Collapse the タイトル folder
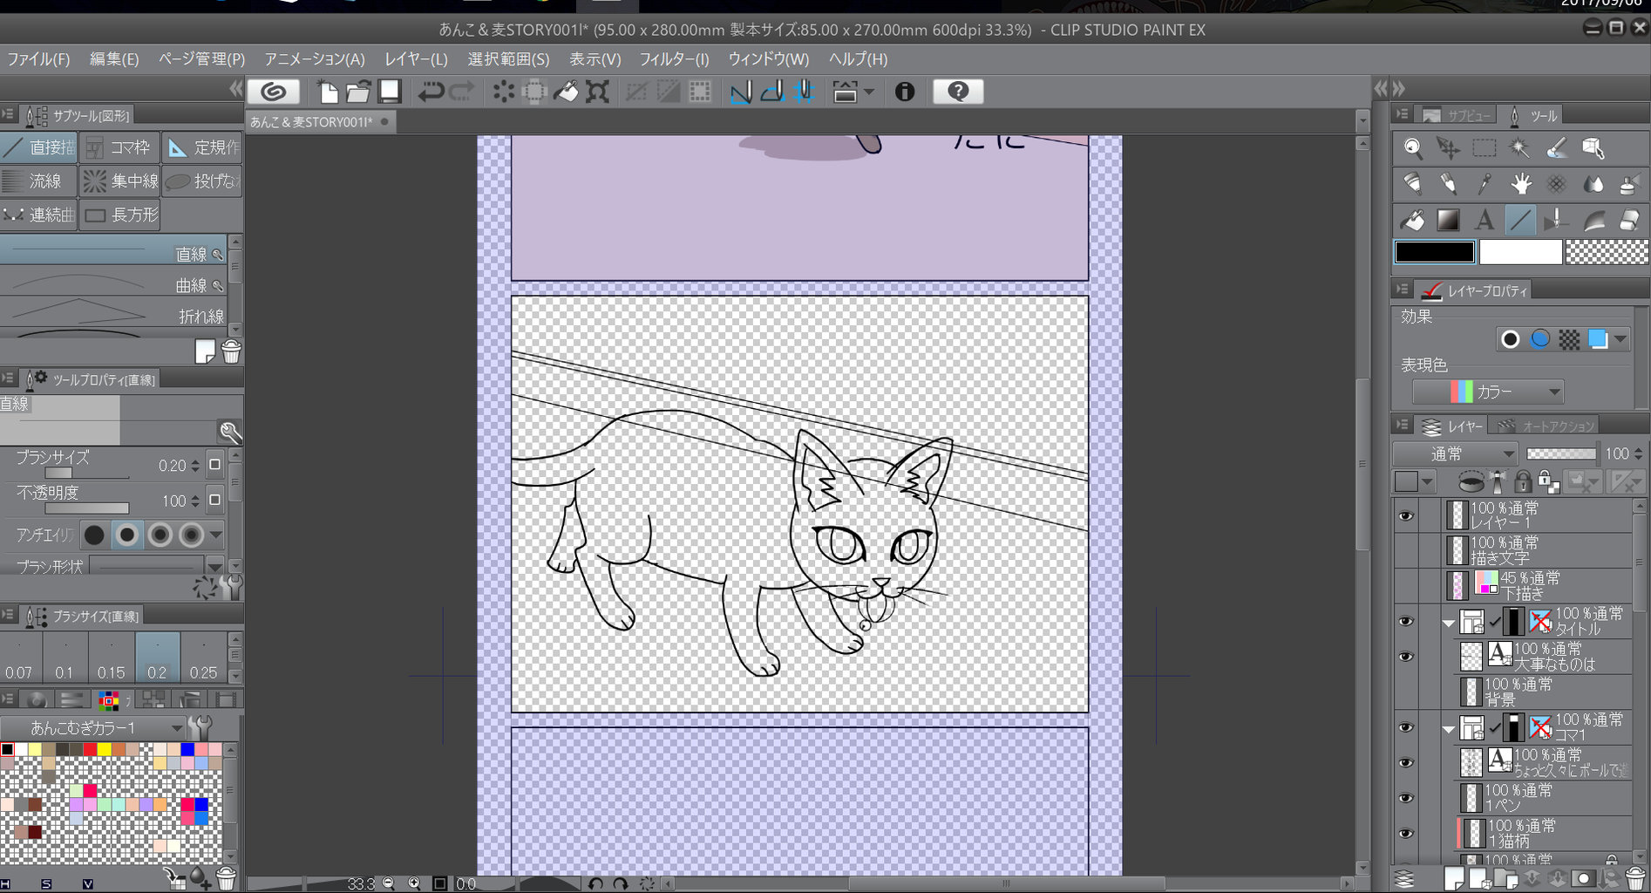Screen dimensions: 1651x893 pyautogui.click(x=1449, y=623)
